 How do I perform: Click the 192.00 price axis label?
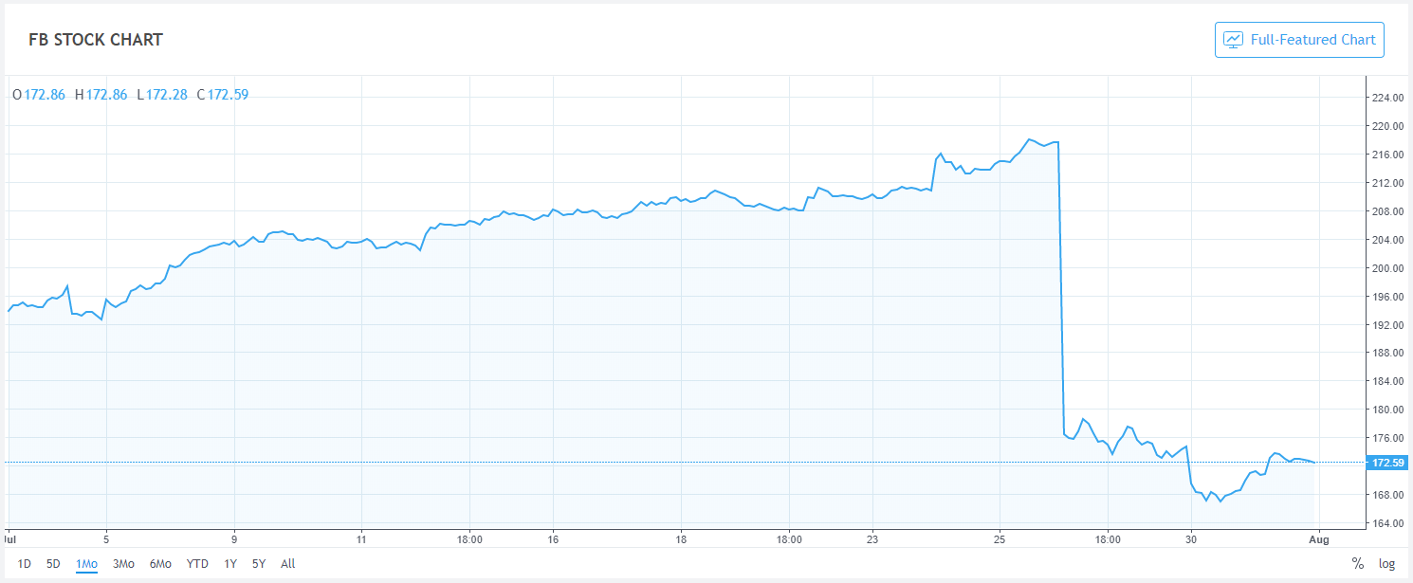pyautogui.click(x=1388, y=325)
